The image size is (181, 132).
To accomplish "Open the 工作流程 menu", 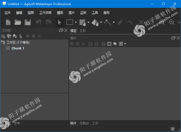I will click(45, 12).
